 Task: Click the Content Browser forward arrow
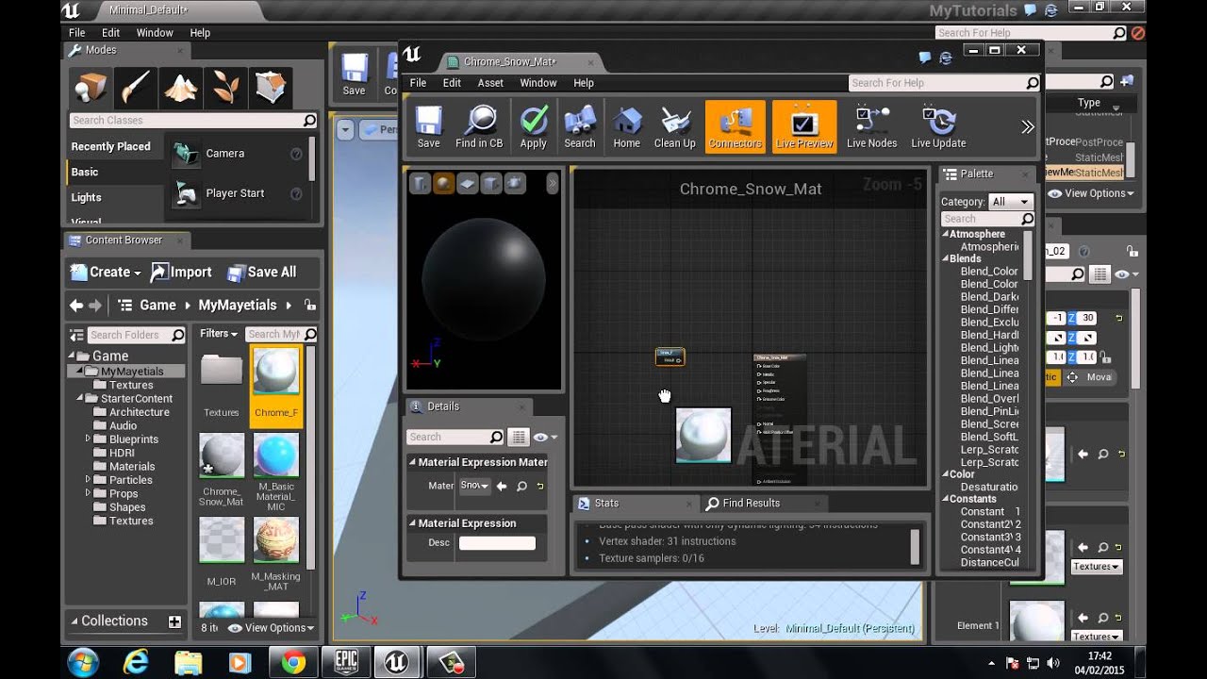[x=95, y=306]
